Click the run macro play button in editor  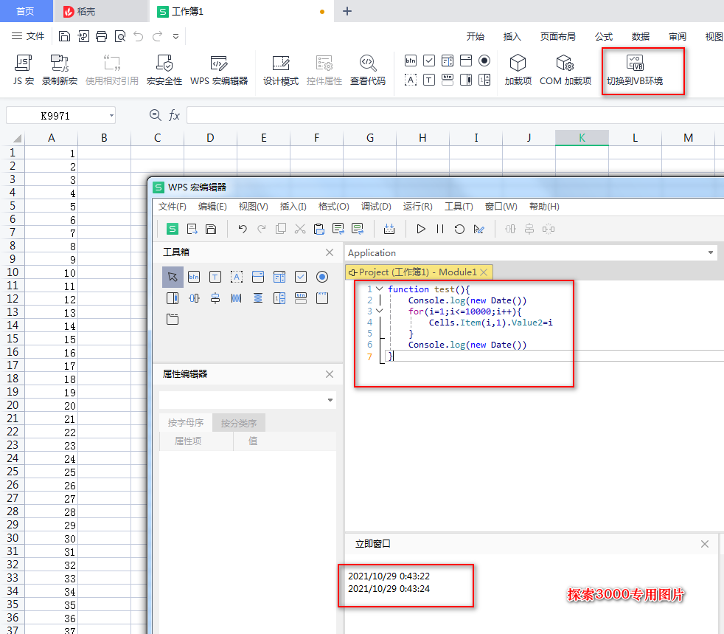pos(421,229)
